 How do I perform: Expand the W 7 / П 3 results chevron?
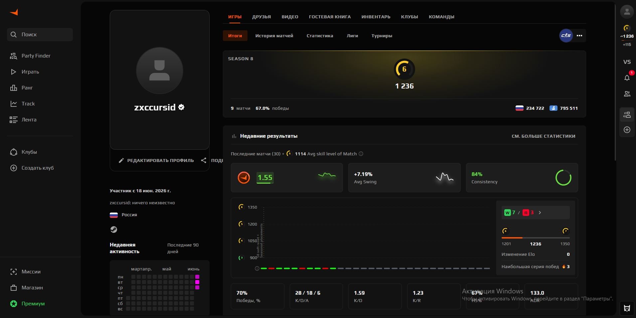click(x=540, y=213)
